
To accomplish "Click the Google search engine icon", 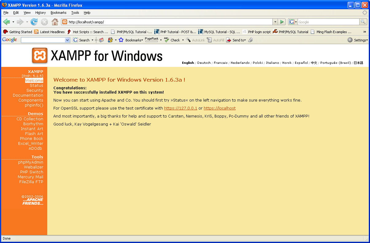I will click(x=292, y=22).
